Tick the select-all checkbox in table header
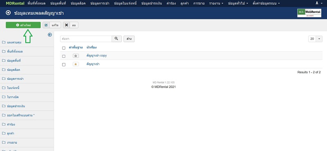 [x=64, y=48]
